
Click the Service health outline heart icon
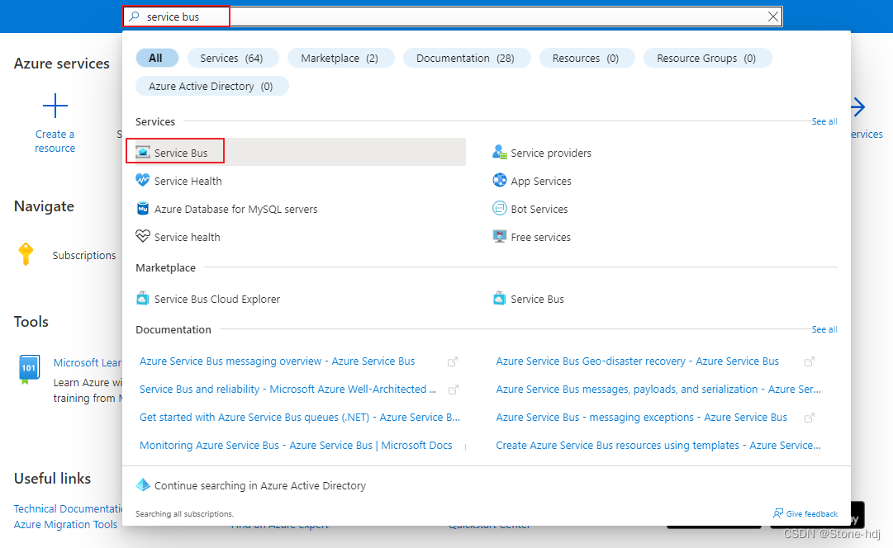click(x=143, y=236)
